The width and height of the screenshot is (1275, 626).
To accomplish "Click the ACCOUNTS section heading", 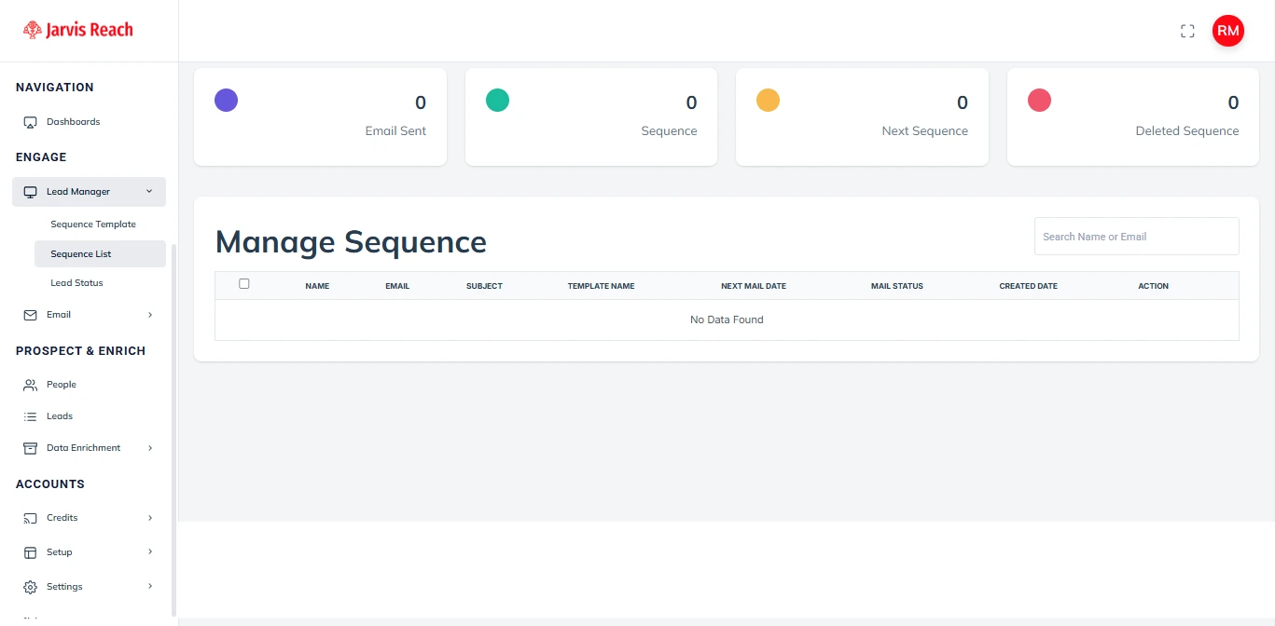I will click(x=50, y=484).
